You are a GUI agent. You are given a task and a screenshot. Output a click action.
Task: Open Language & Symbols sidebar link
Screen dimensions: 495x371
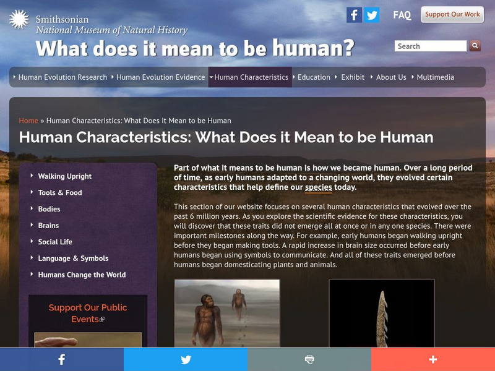(73, 258)
